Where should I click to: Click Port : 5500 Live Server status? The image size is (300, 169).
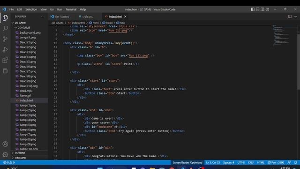tap(276, 162)
